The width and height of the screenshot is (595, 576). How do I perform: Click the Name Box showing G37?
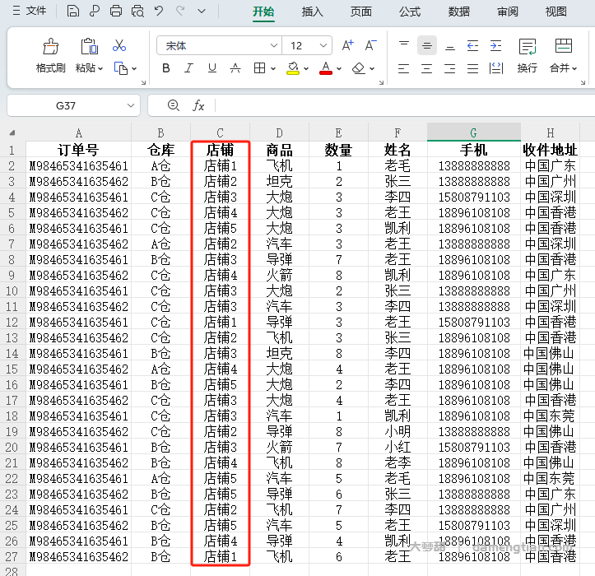66,105
